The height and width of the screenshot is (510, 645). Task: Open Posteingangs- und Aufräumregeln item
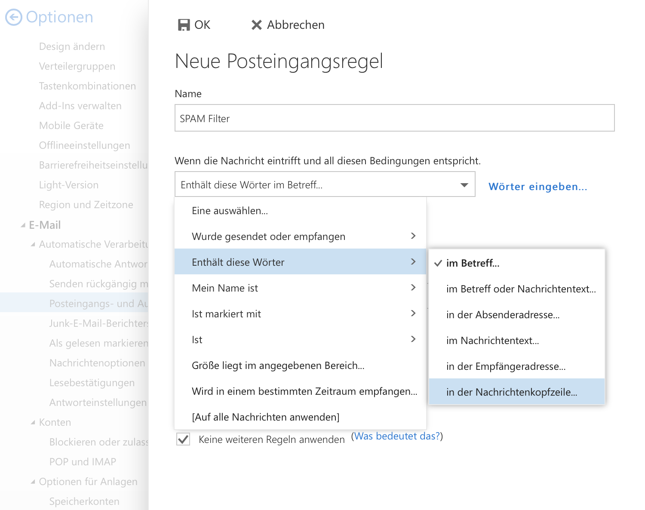click(x=98, y=304)
